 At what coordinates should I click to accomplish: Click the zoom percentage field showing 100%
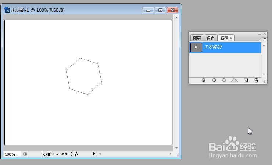[12, 154]
